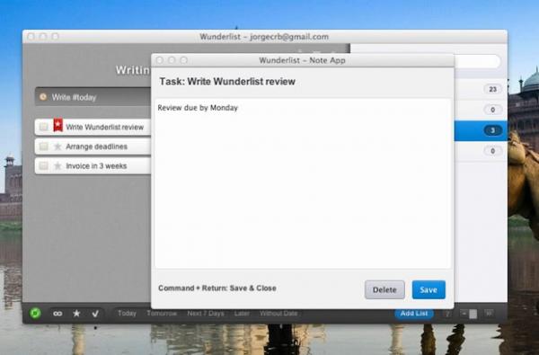539x355 pixels.
Task: Click the Add List button
Action: coord(414,314)
